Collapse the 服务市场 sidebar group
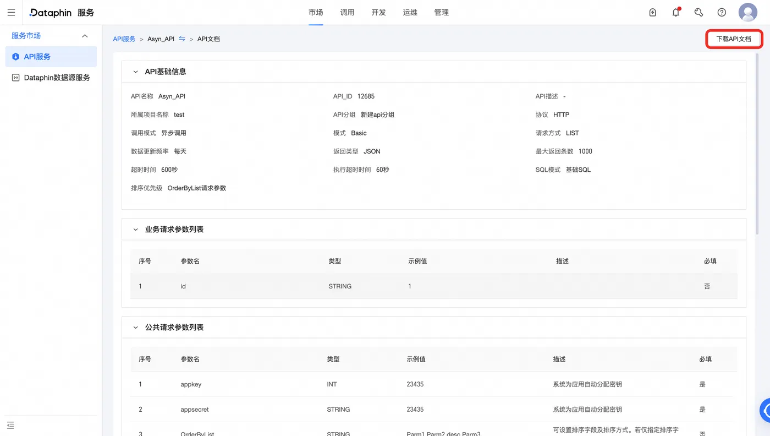 (85, 36)
